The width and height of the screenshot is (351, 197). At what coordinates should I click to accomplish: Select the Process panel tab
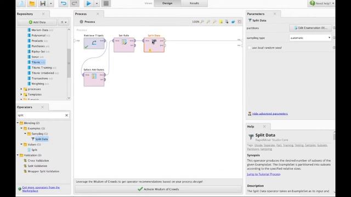pos(81,14)
